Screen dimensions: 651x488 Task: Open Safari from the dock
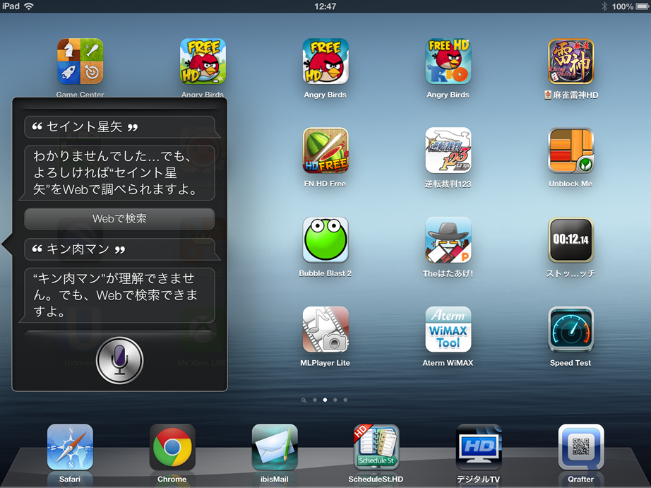pyautogui.click(x=70, y=447)
